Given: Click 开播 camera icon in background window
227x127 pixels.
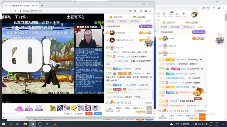Looking at the screenshot, I should coord(165,14).
